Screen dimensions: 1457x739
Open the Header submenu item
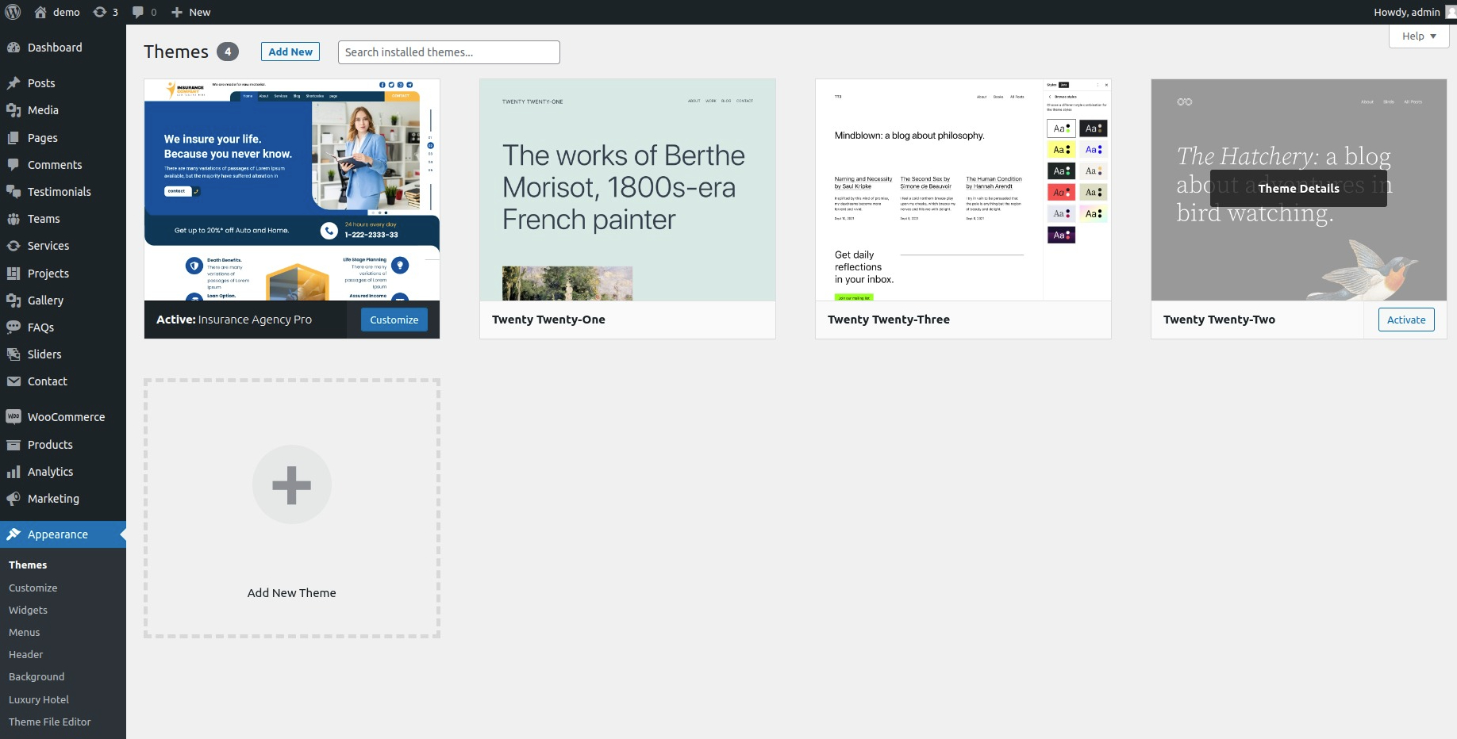pyautogui.click(x=26, y=655)
